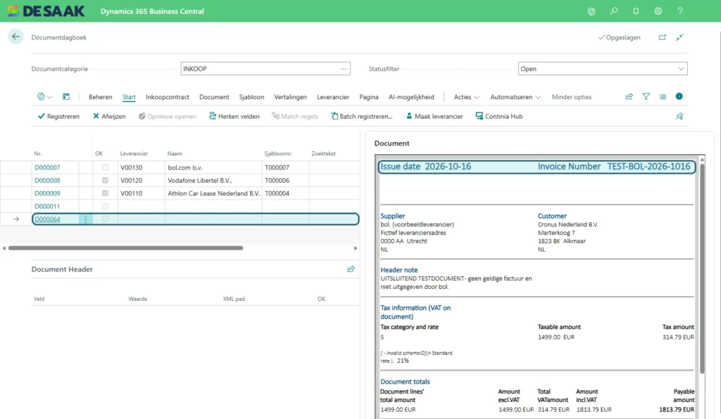721x419 pixels.
Task: Open row options for D000064
Action: [85, 219]
